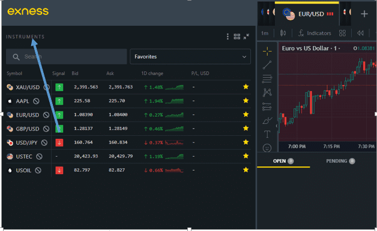Select the USTEC instrument

click(24, 156)
